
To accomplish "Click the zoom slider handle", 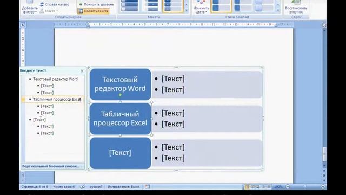I will 305,187.
